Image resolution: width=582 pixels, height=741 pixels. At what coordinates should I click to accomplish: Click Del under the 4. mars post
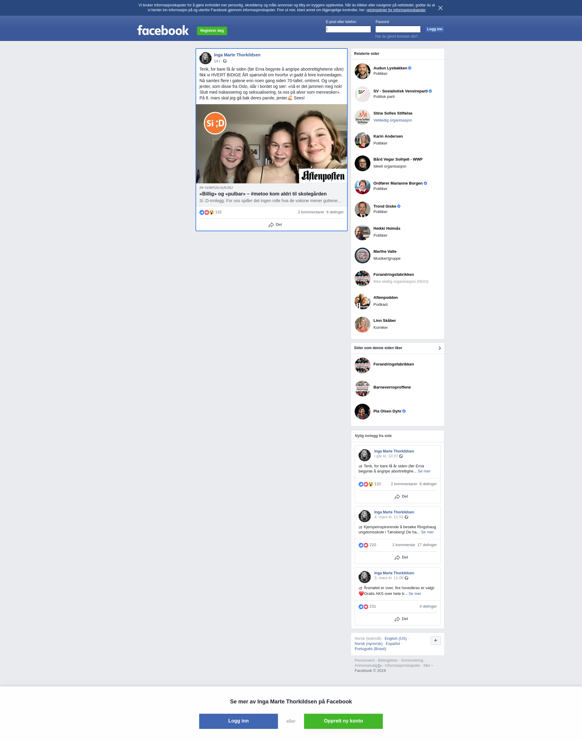coord(401,558)
